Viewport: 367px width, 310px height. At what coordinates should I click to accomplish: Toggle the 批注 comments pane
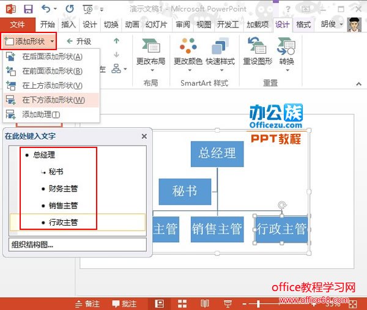[124, 304]
